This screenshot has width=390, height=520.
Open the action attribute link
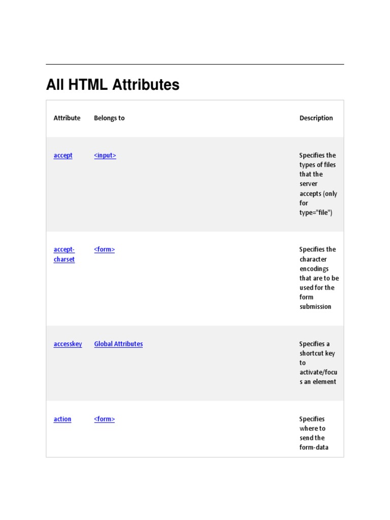(x=62, y=419)
